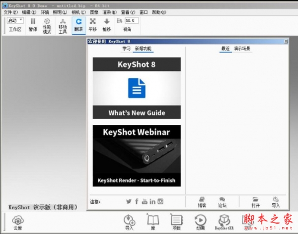Select the 移动工具 move tool
The image size is (298, 234).
pyautogui.click(x=63, y=26)
